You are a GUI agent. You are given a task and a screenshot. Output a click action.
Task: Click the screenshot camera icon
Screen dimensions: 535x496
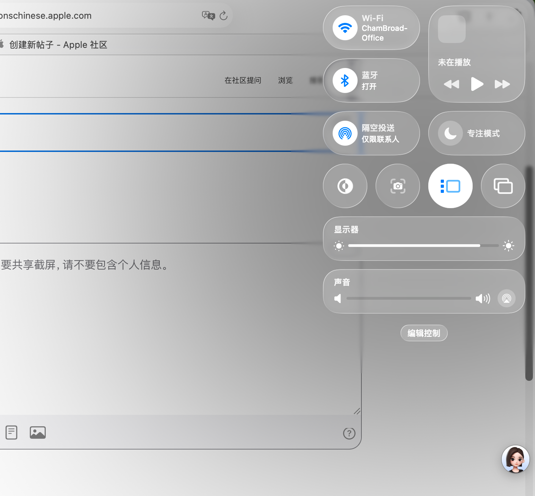pyautogui.click(x=398, y=186)
